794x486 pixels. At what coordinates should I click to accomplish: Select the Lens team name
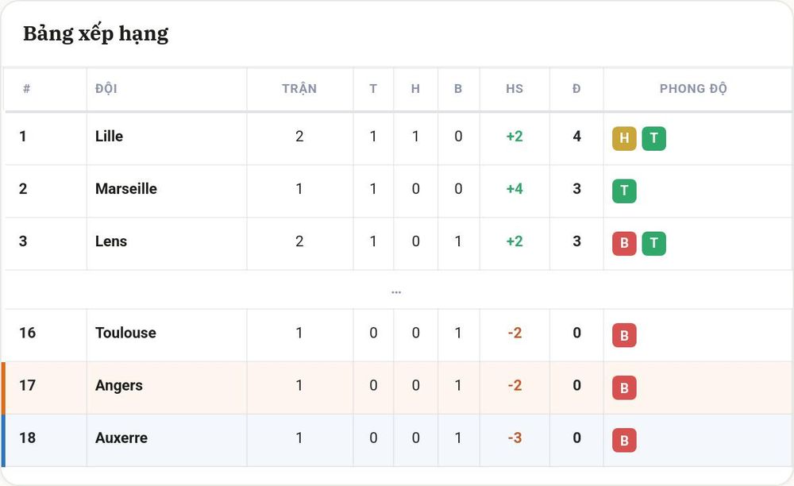111,241
